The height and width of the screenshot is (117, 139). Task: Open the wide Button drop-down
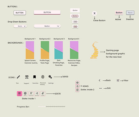tap(47, 26)
